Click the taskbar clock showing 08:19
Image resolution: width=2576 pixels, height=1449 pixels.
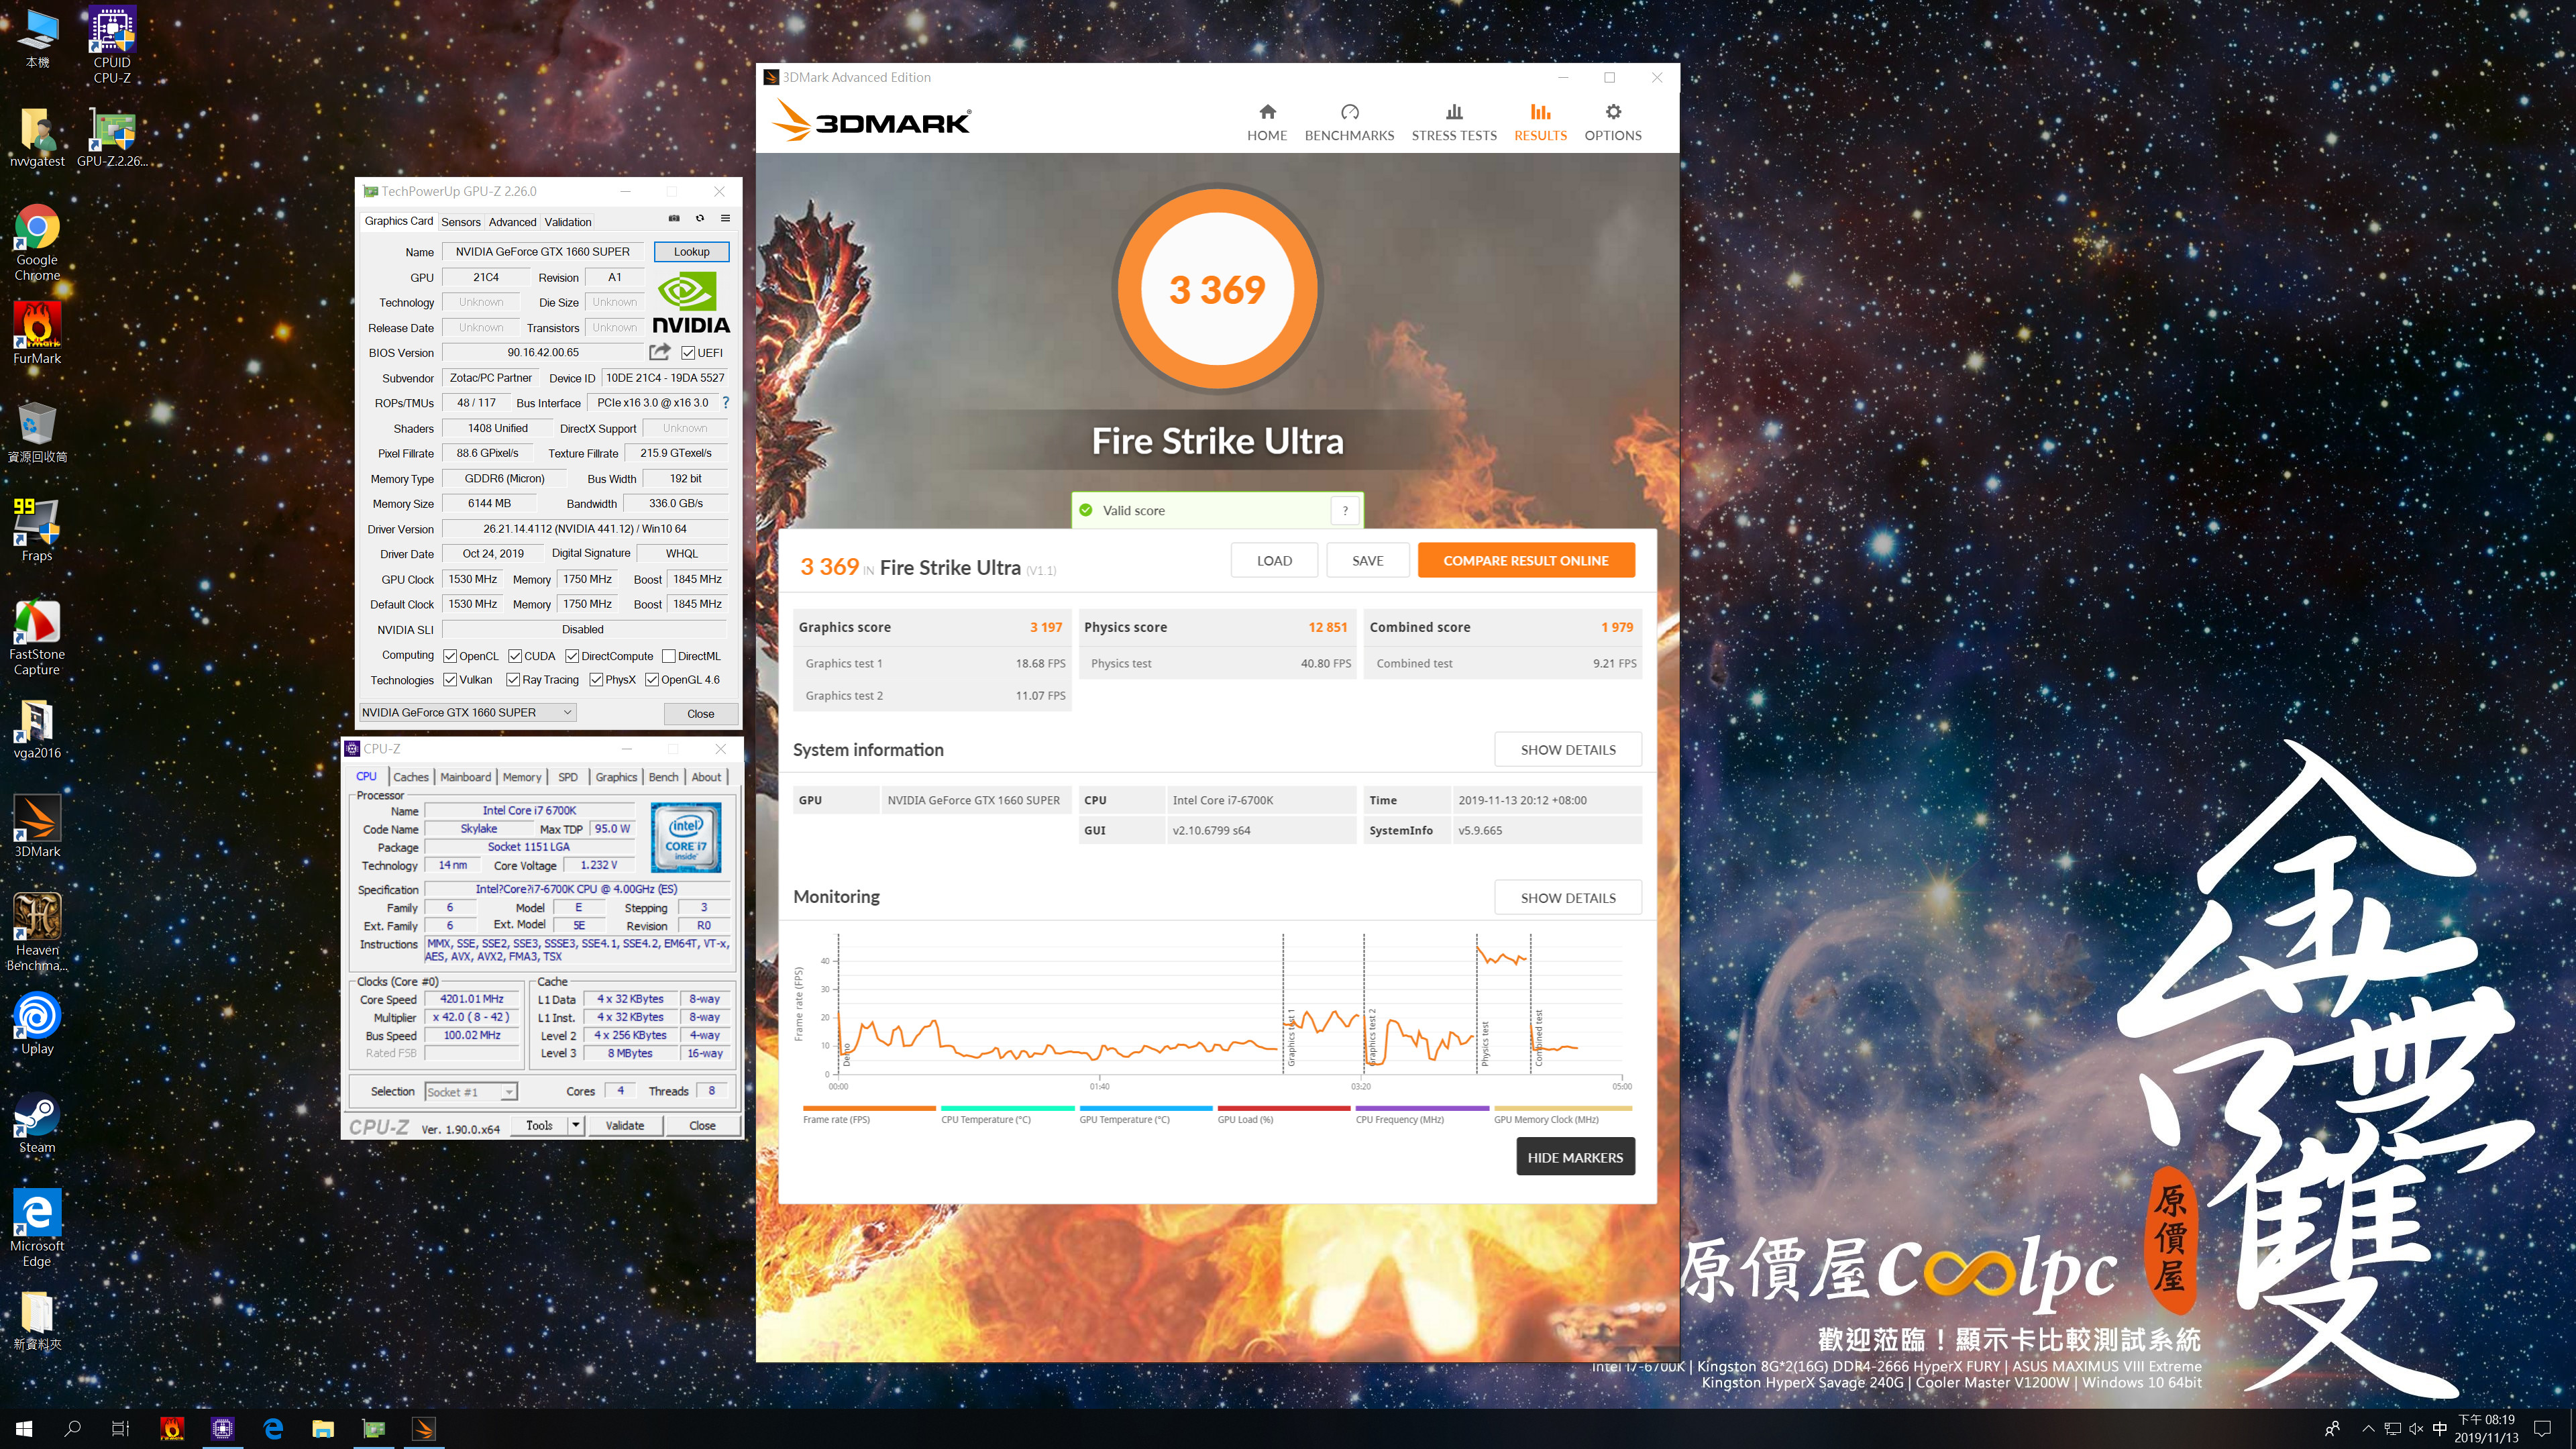pyautogui.click(x=2485, y=1429)
